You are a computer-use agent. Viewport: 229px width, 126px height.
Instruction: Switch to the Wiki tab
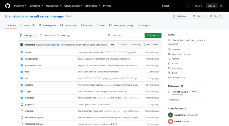click(x=101, y=25)
